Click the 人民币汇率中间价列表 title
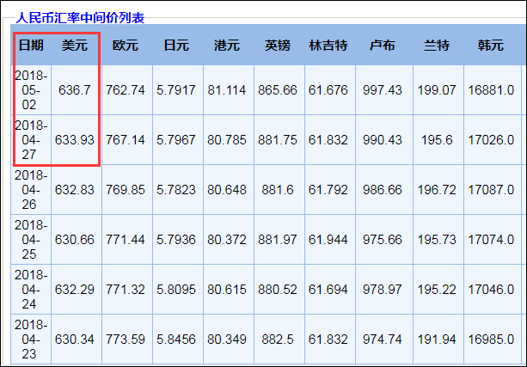The width and height of the screenshot is (527, 367). 81,16
